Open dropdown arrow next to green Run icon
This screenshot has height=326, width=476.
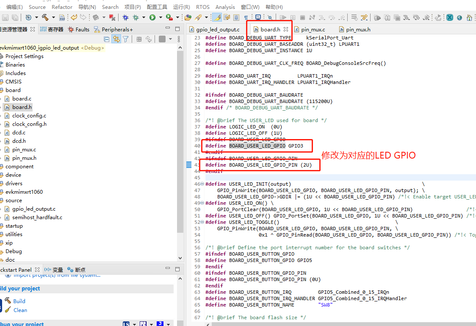(x=161, y=18)
